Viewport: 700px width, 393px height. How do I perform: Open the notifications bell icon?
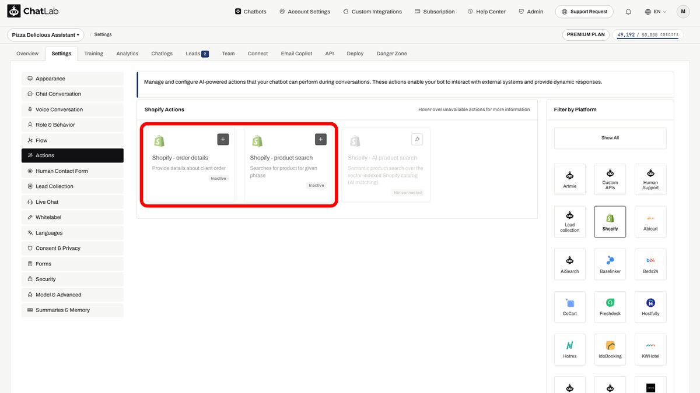628,12
